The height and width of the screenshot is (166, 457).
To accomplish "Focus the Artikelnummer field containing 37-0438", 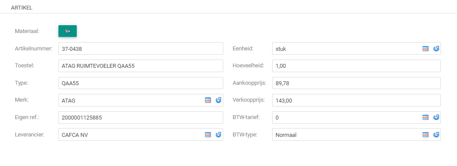I will coord(141,49).
